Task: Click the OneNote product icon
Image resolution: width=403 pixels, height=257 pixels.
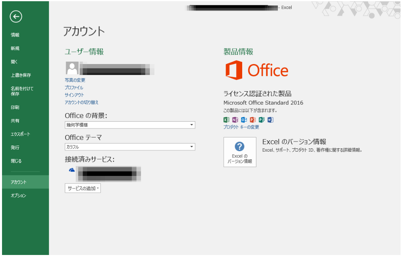Action: (x=235, y=120)
